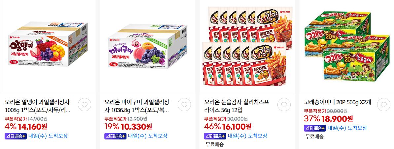Open title link 오리온 마이구미 과일젤리상자 1036.8g
394x149 pixels.
137,106
